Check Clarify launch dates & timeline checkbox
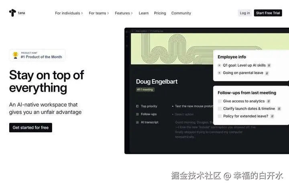This screenshot has width=289, height=186. click(220, 108)
